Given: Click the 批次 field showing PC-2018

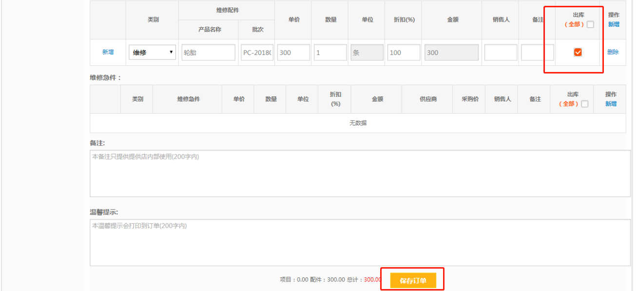Looking at the screenshot, I should click(257, 53).
